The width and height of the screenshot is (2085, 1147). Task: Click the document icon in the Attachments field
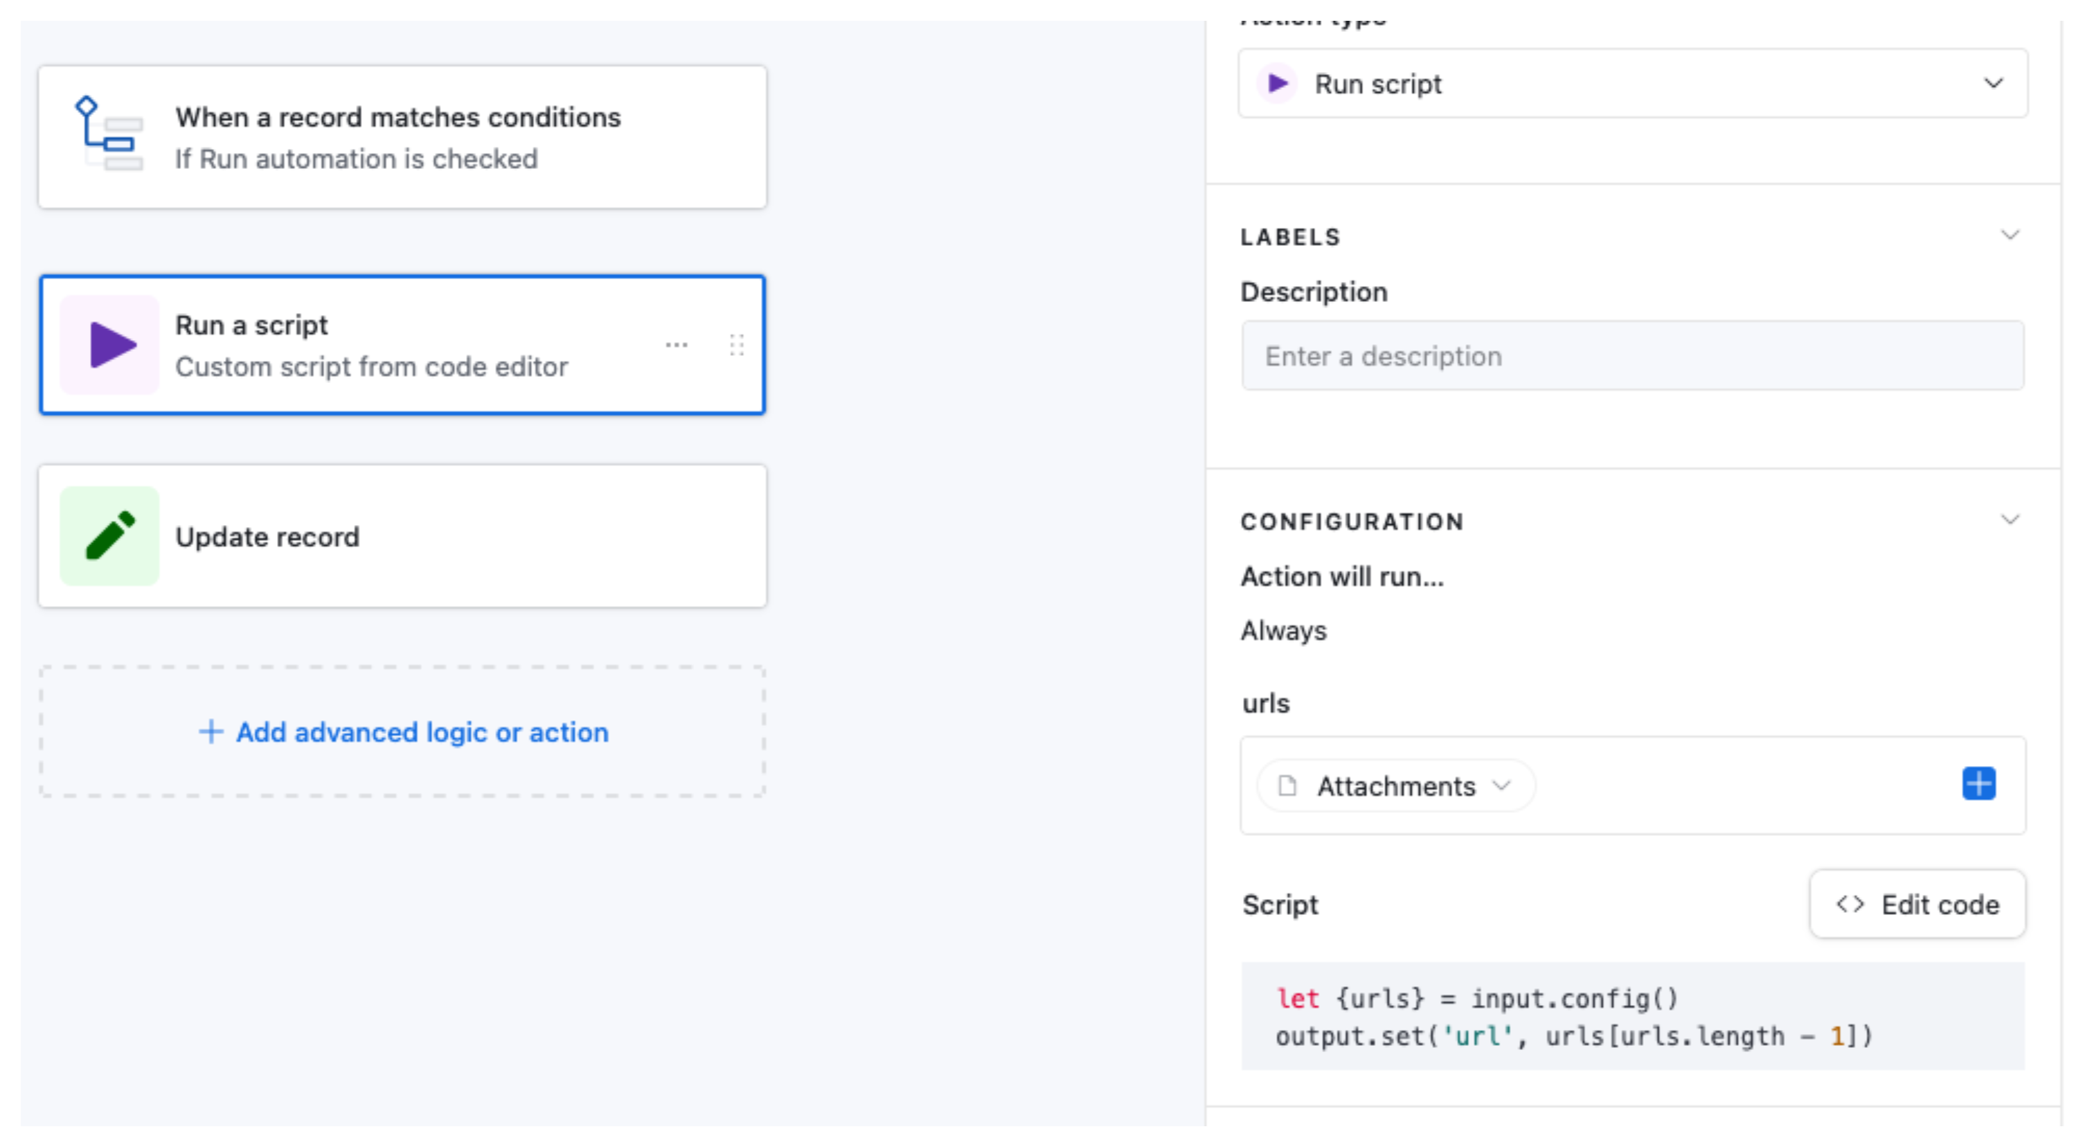tap(1288, 785)
